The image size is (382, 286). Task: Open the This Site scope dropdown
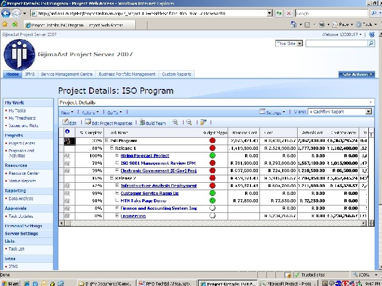tap(300, 43)
